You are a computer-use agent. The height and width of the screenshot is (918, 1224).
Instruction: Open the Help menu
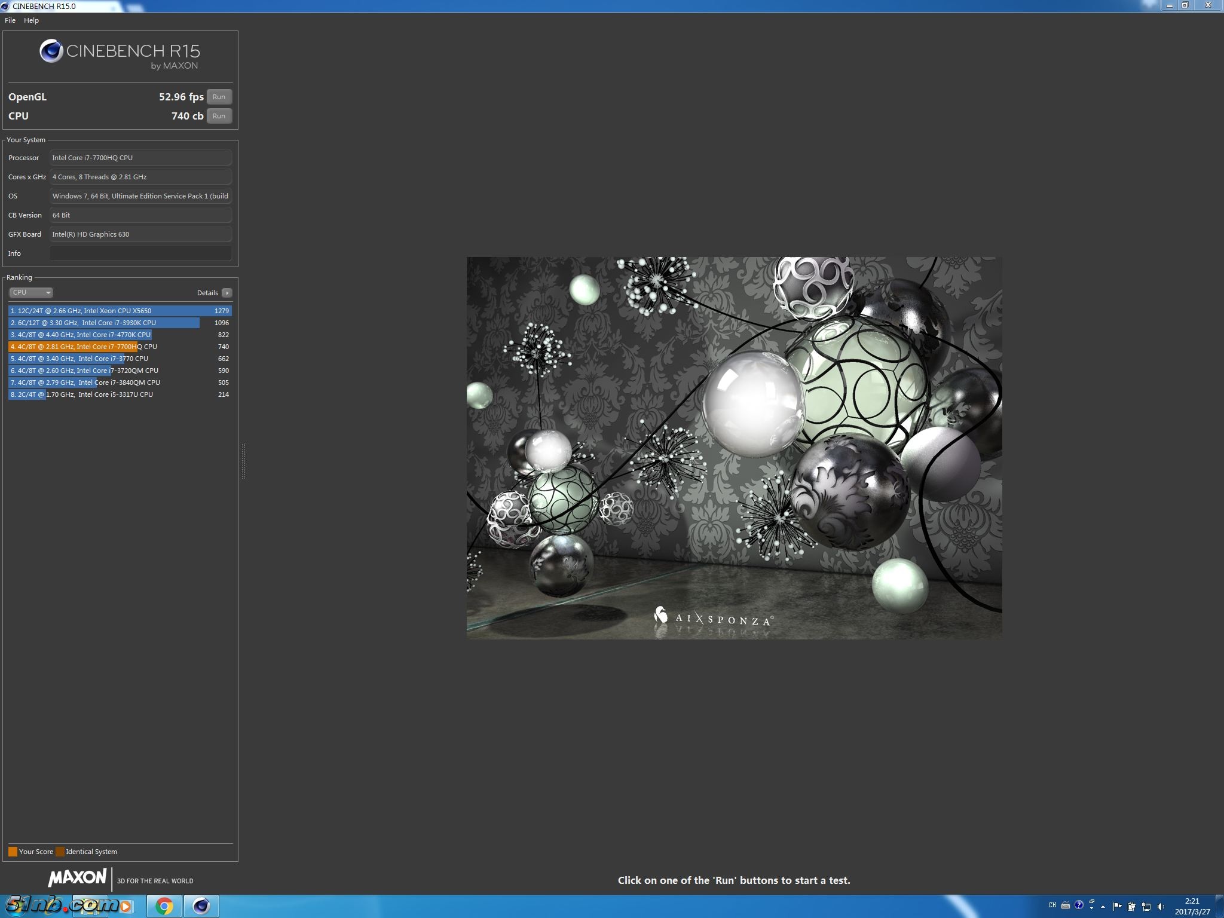coord(31,20)
